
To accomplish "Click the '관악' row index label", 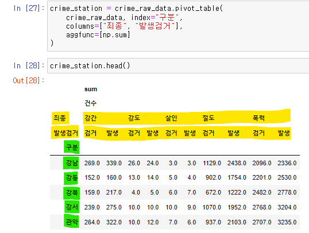I will point(72,222).
